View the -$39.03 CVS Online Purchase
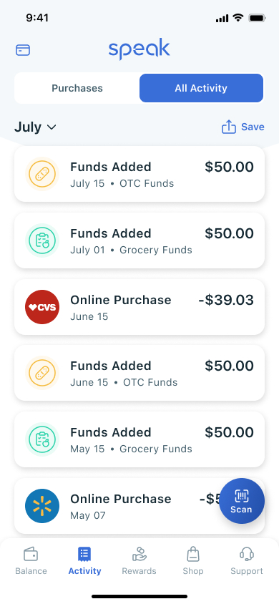279x604 pixels. click(x=139, y=307)
